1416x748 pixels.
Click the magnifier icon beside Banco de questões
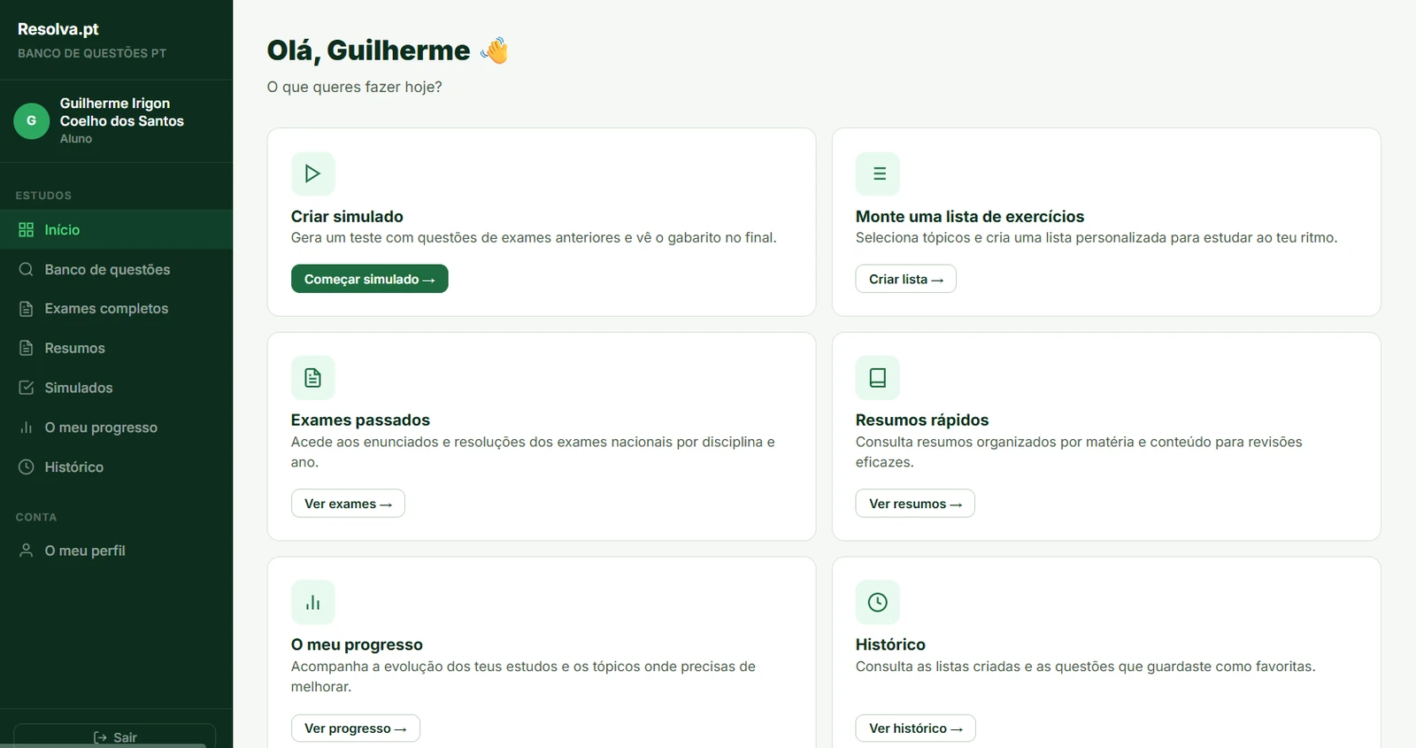[27, 269]
